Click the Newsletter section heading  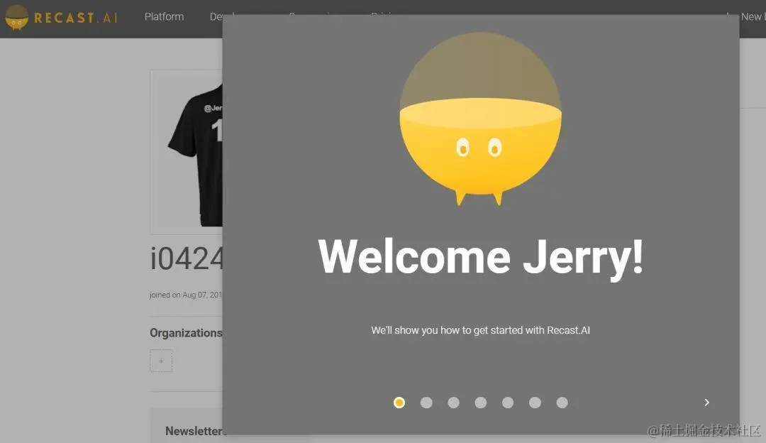(194, 431)
